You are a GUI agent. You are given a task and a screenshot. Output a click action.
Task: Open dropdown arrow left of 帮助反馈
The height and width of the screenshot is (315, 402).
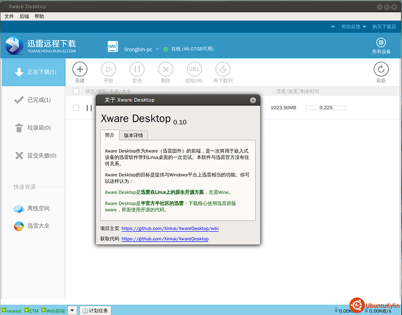pos(333,26)
